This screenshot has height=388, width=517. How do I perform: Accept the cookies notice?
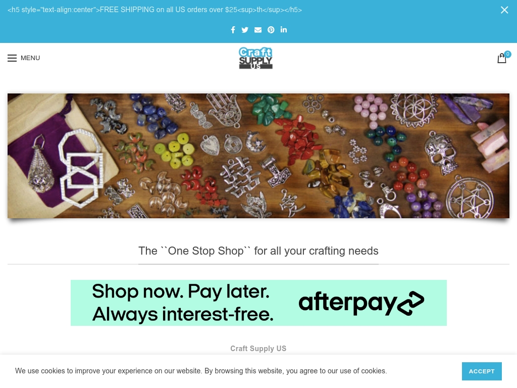pos(481,371)
